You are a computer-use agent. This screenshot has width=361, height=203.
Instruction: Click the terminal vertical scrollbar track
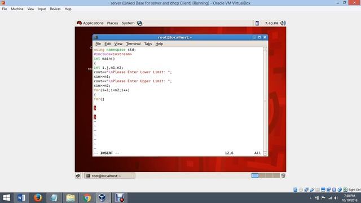pyautogui.click(x=265, y=101)
